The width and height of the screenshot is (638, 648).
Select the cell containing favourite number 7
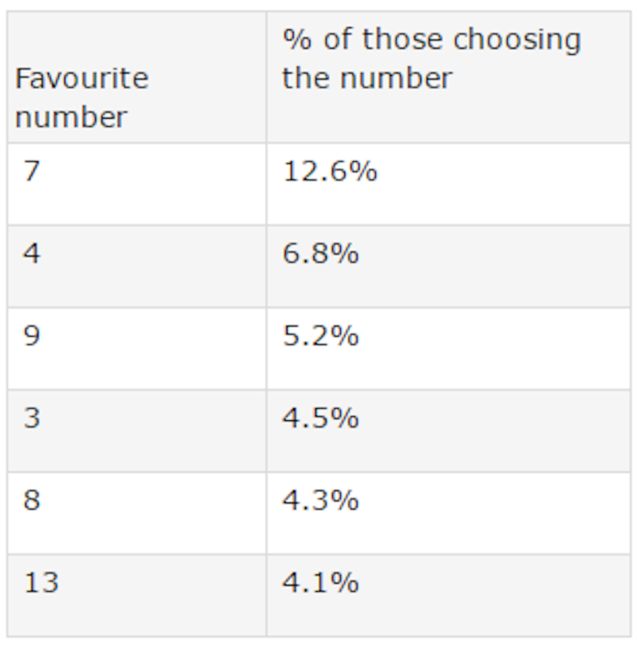(32, 172)
